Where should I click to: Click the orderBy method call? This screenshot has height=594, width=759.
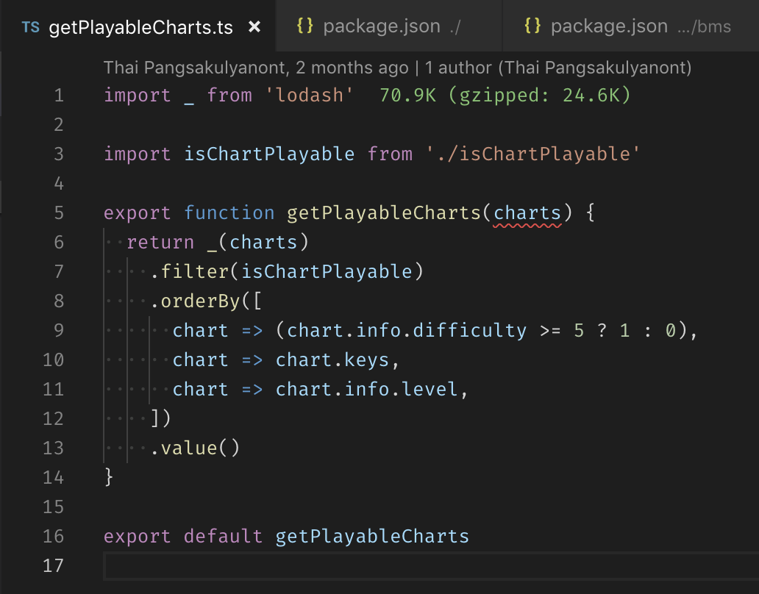pyautogui.click(x=197, y=301)
